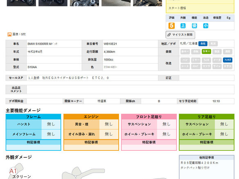Click the front サスペンション 無し value

point(166,124)
